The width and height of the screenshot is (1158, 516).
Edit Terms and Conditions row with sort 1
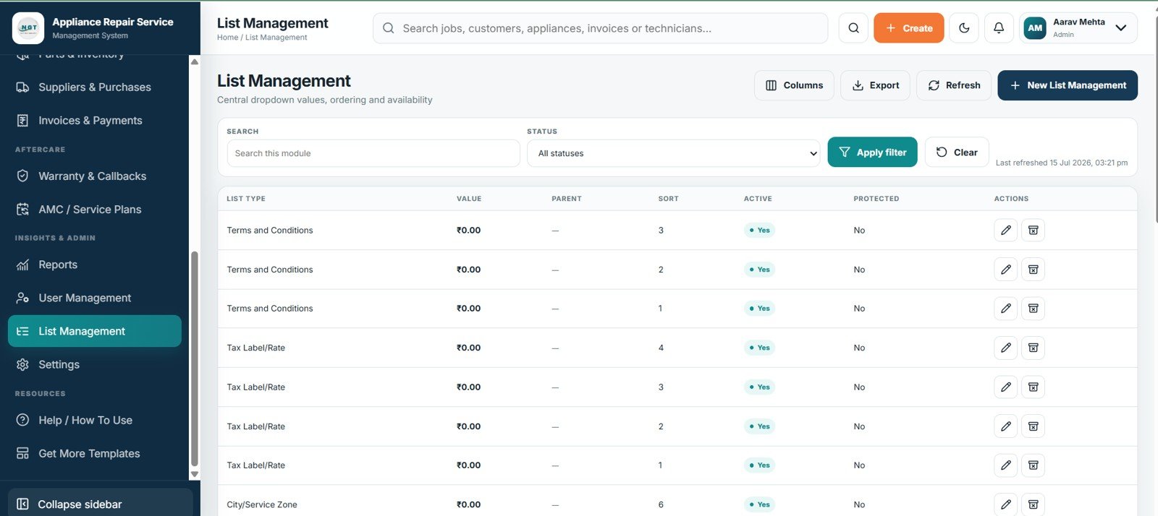pyautogui.click(x=1005, y=309)
